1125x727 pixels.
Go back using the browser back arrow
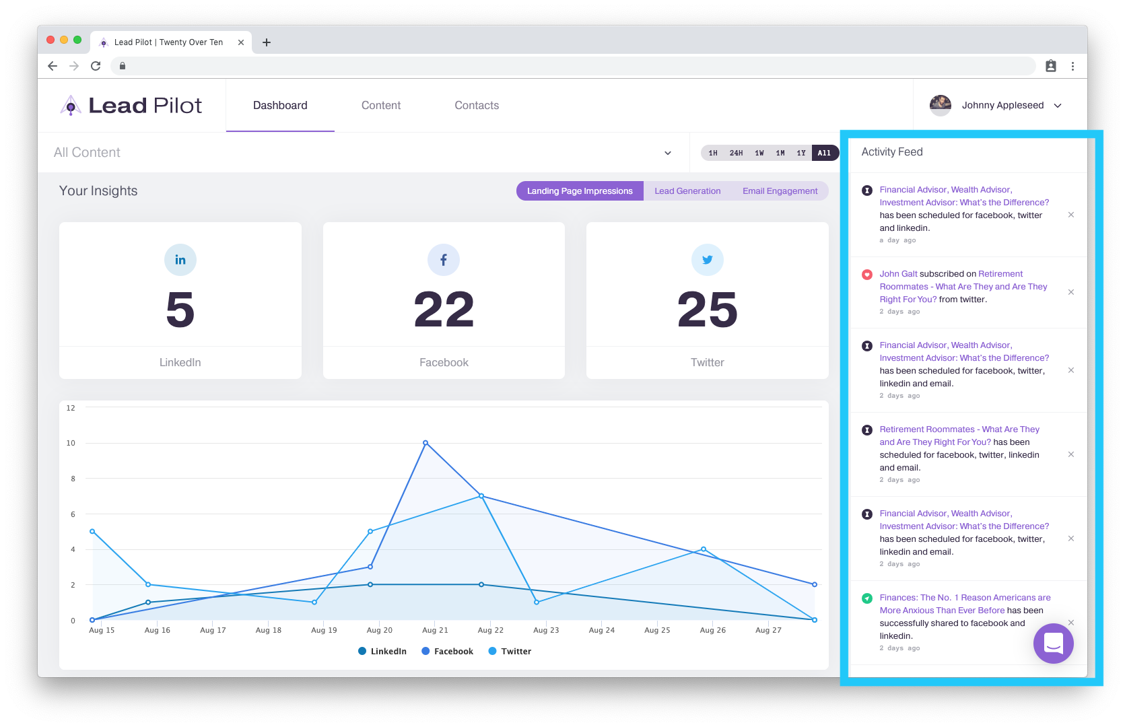point(53,66)
